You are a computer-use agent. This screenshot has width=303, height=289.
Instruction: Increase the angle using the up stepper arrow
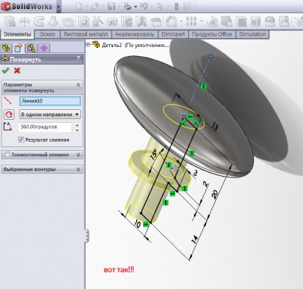click(x=77, y=125)
